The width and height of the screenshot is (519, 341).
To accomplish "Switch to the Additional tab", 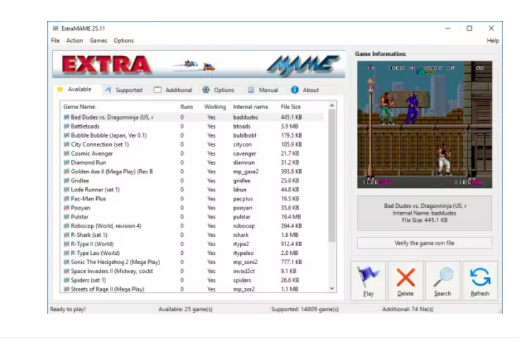I will (x=173, y=90).
